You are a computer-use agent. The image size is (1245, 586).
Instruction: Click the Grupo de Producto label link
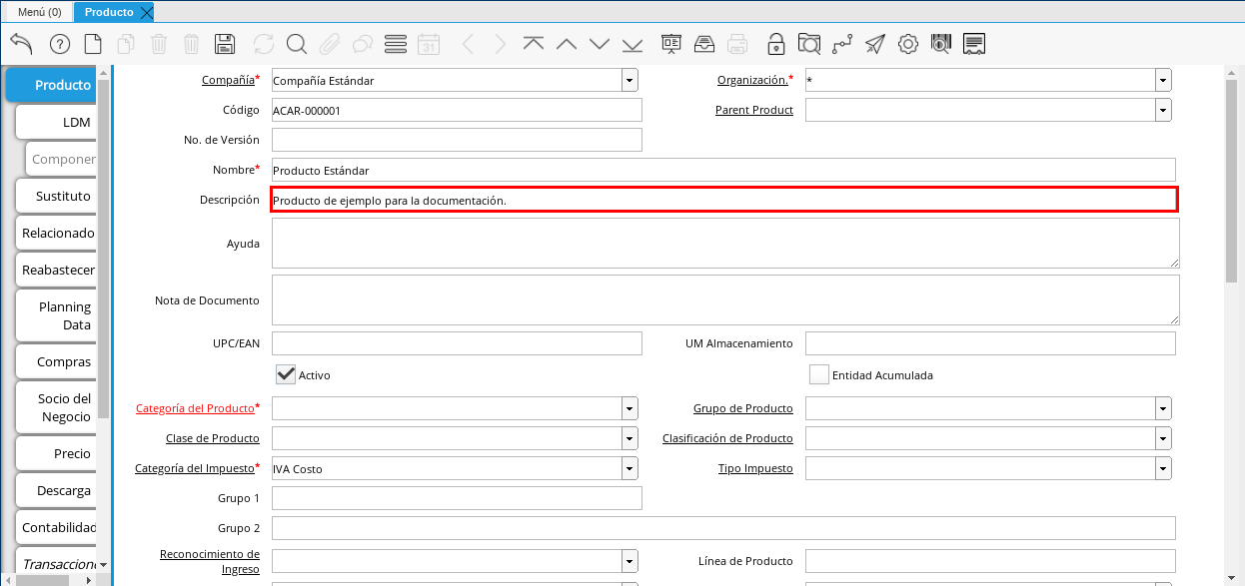click(743, 408)
